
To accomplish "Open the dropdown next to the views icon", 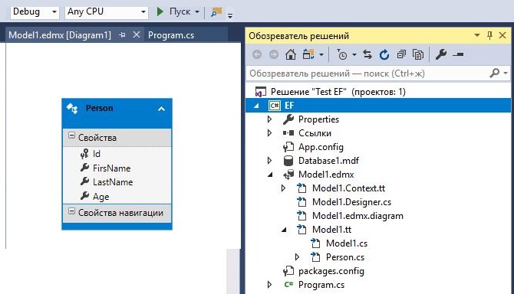I will point(321,55).
